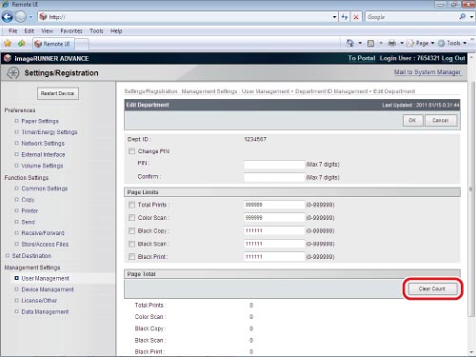The width and height of the screenshot is (476, 357).
Task: Click the Feeds icon in command bar
Action: click(x=370, y=43)
